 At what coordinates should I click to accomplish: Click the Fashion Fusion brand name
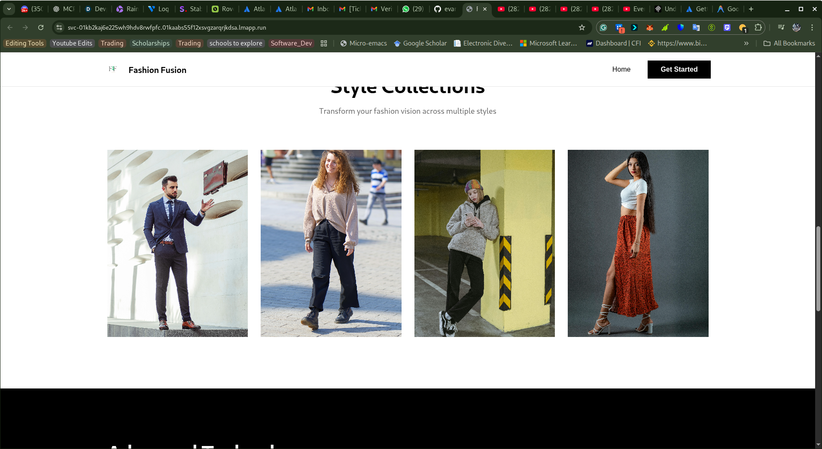click(157, 70)
